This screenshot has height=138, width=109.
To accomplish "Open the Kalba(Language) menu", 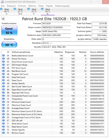I will tap(62, 6).
